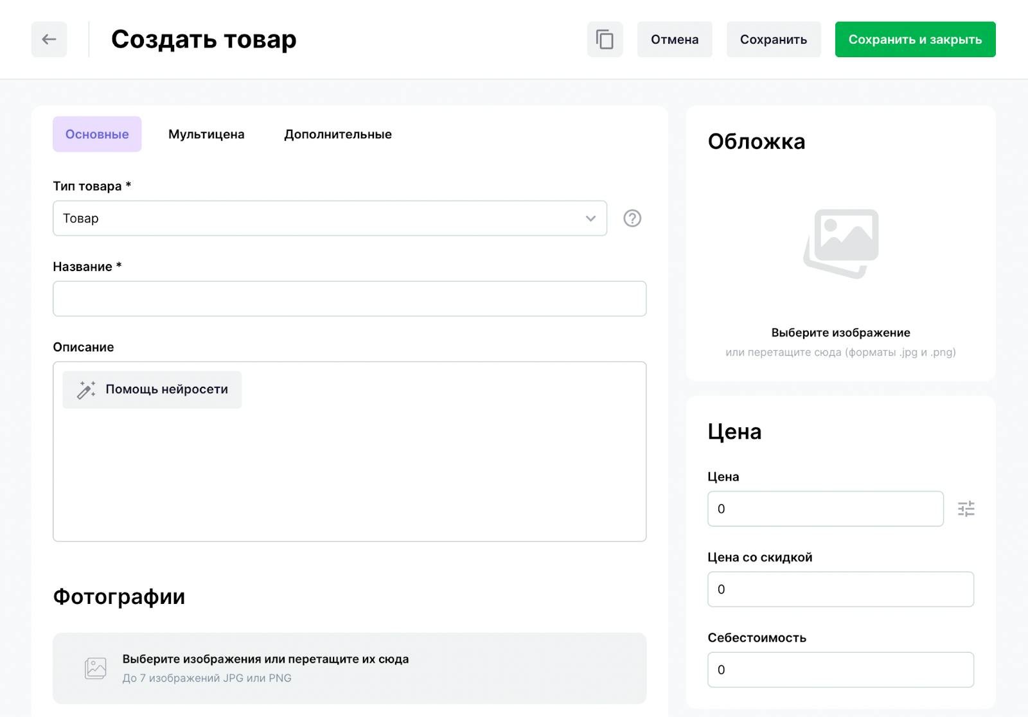This screenshot has width=1028, height=717.
Task: Duplicate product with the copy icon
Action: (x=605, y=39)
